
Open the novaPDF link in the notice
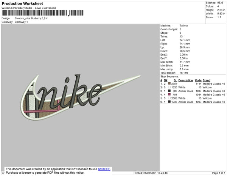(x=104, y=169)
